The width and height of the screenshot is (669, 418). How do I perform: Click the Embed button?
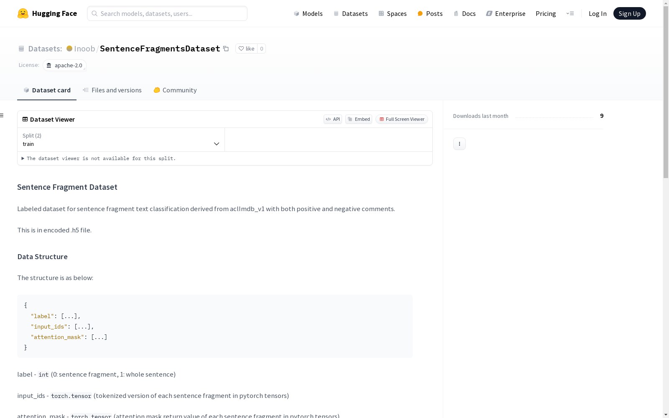coord(359,119)
